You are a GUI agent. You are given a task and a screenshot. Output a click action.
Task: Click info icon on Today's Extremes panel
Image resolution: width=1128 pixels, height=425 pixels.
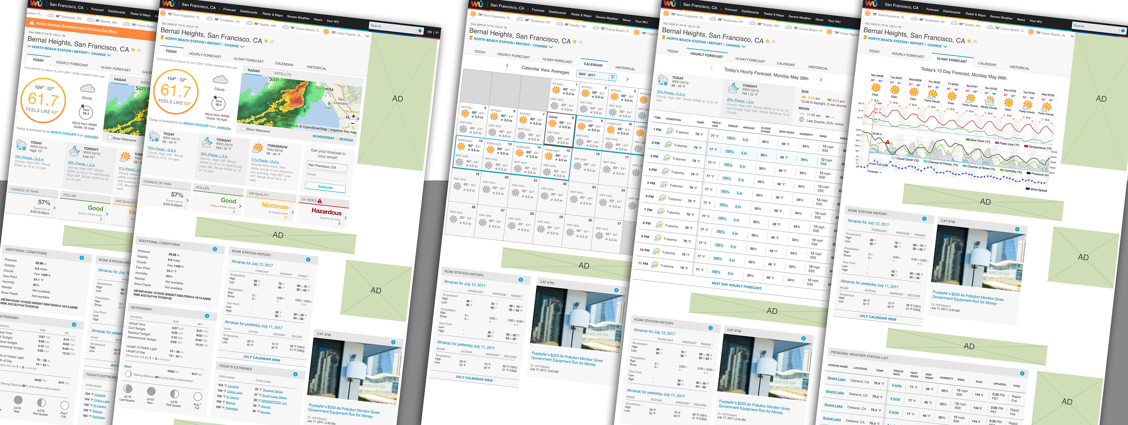click(x=295, y=374)
